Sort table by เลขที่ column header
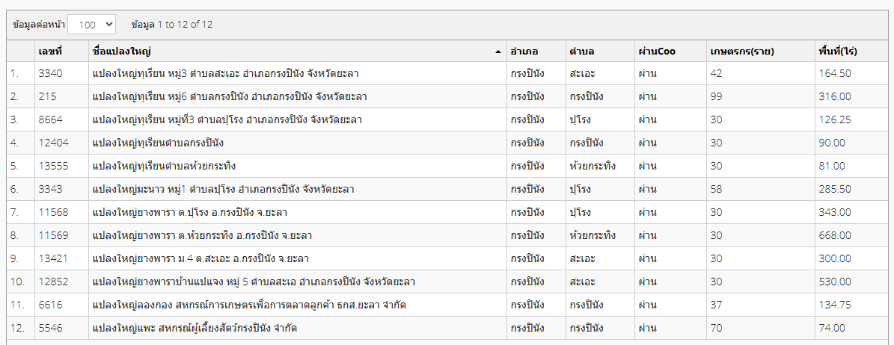The height and width of the screenshot is (345, 894). pyautogui.click(x=50, y=52)
